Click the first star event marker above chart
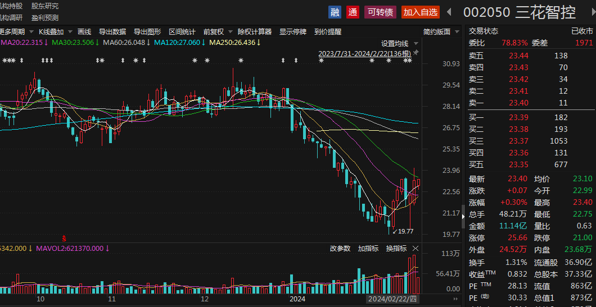The height and width of the screenshot is (307, 596). [x=4, y=61]
